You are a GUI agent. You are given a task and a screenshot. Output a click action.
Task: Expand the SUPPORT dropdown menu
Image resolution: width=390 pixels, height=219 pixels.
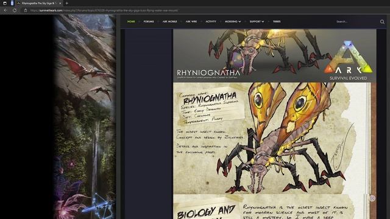pos(257,22)
